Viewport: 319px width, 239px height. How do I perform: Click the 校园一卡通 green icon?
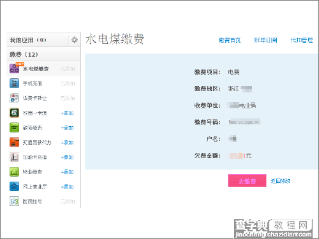click(x=14, y=113)
